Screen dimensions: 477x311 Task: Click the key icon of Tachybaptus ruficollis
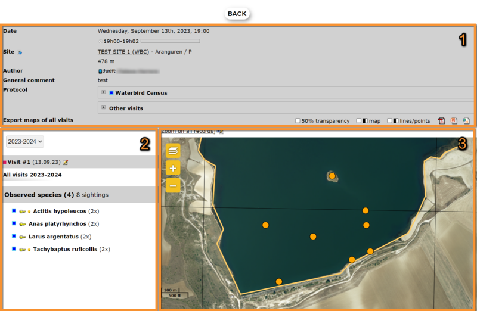(x=23, y=250)
